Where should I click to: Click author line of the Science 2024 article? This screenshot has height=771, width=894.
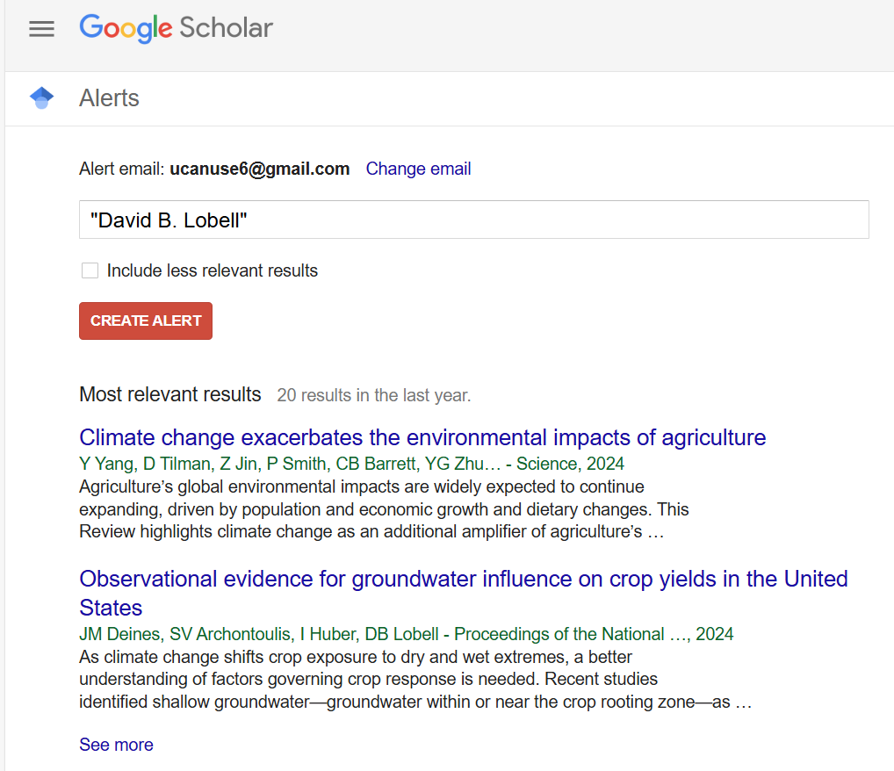(351, 464)
